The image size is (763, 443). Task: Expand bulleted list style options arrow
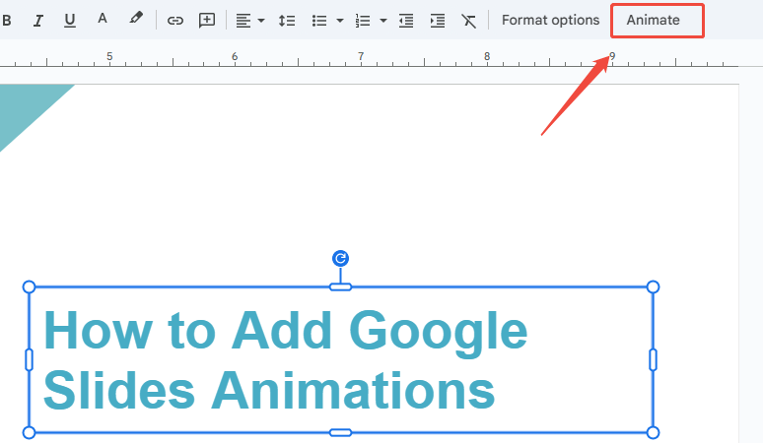coord(340,21)
